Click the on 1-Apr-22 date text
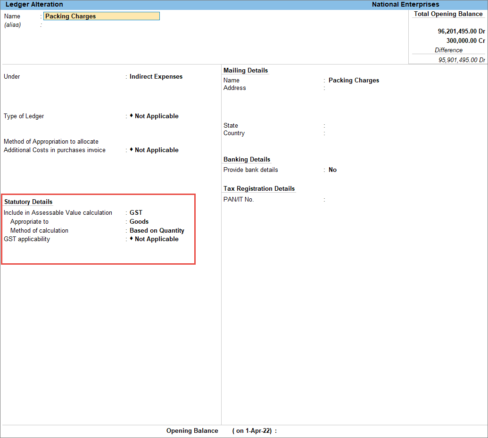 pyautogui.click(x=254, y=431)
